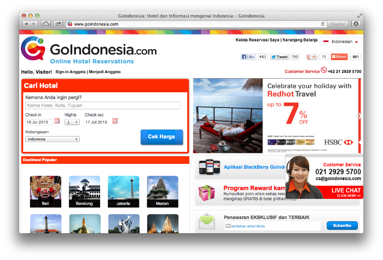Image resolution: width=383 pixels, height=260 pixels.
Task: Click the Check in date field
Action: tap(39, 122)
